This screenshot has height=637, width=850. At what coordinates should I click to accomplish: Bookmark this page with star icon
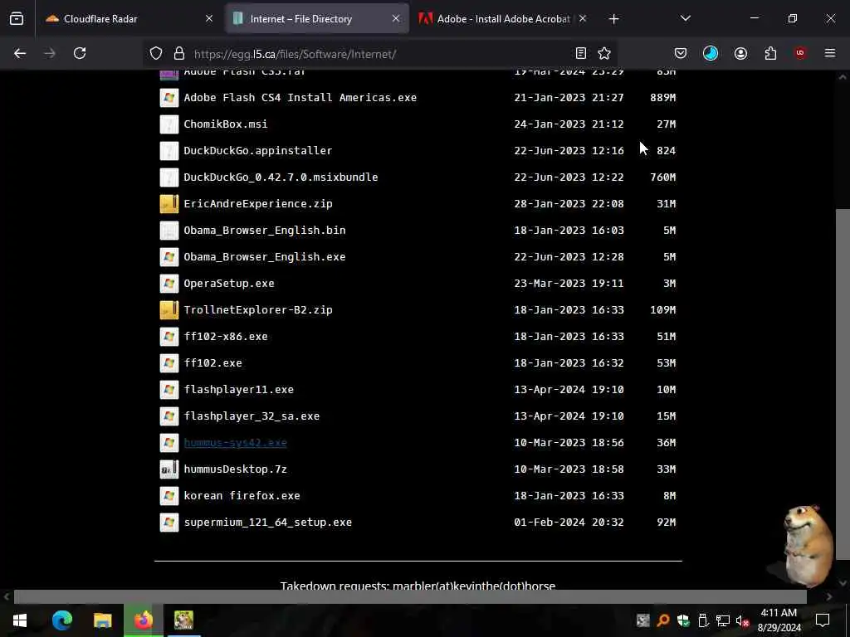604,53
